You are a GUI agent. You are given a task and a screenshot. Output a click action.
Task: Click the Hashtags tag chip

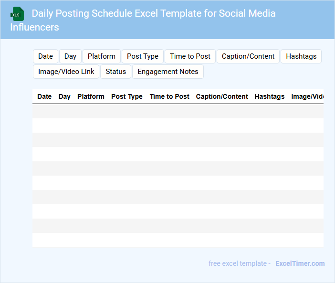pyautogui.click(x=301, y=56)
